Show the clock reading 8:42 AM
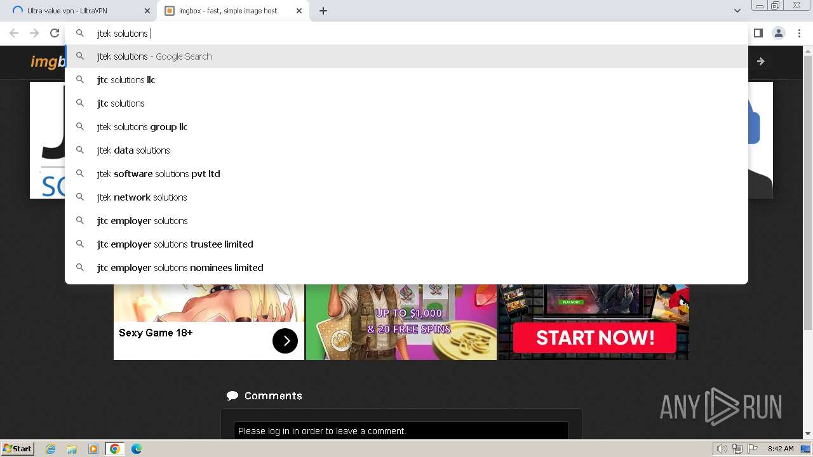This screenshot has height=457, width=813. 781,449
